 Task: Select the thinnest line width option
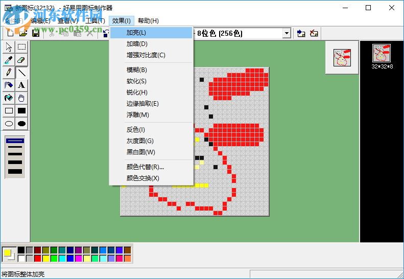click(15, 141)
